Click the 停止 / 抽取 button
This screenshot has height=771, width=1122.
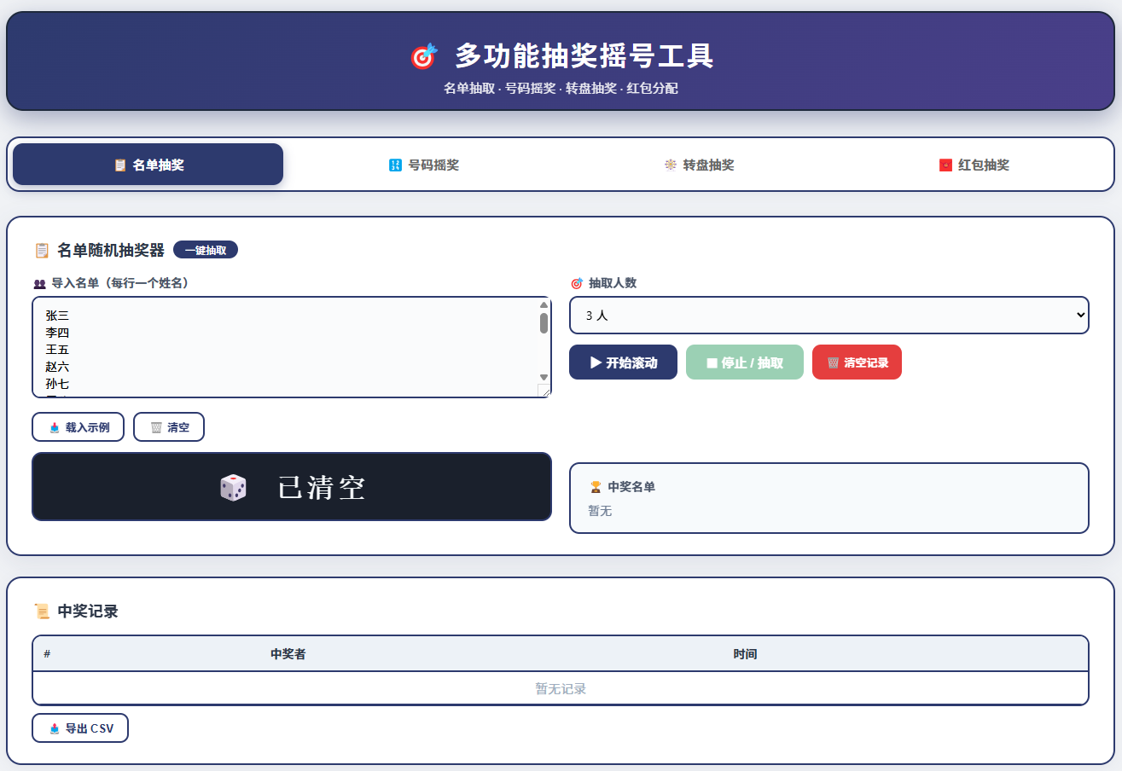(745, 362)
